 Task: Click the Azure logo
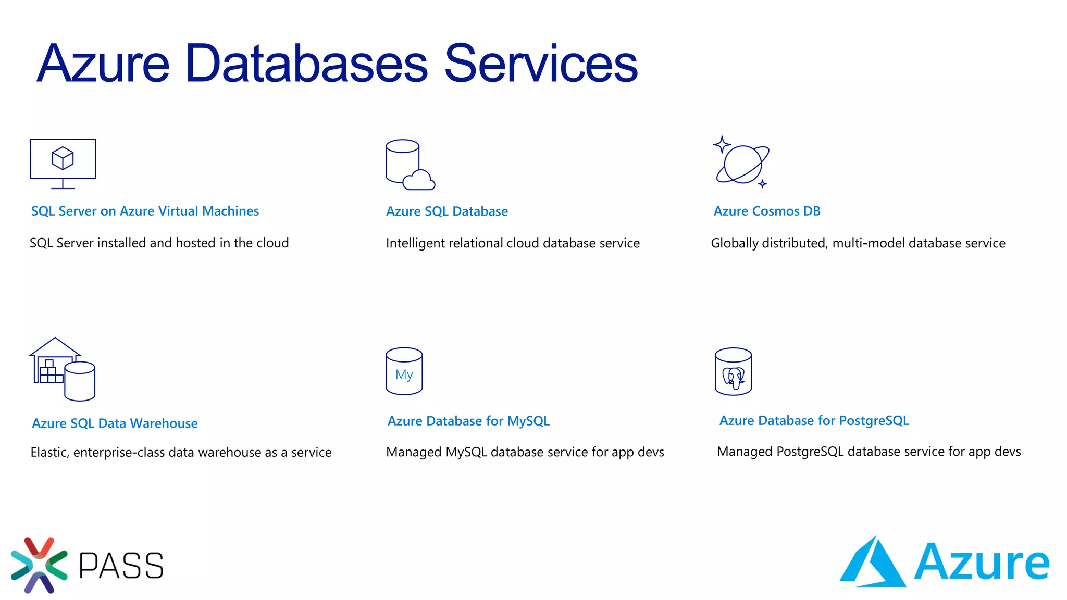[x=944, y=561]
